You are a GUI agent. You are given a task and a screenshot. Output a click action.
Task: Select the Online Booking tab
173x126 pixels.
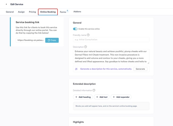click(48, 12)
